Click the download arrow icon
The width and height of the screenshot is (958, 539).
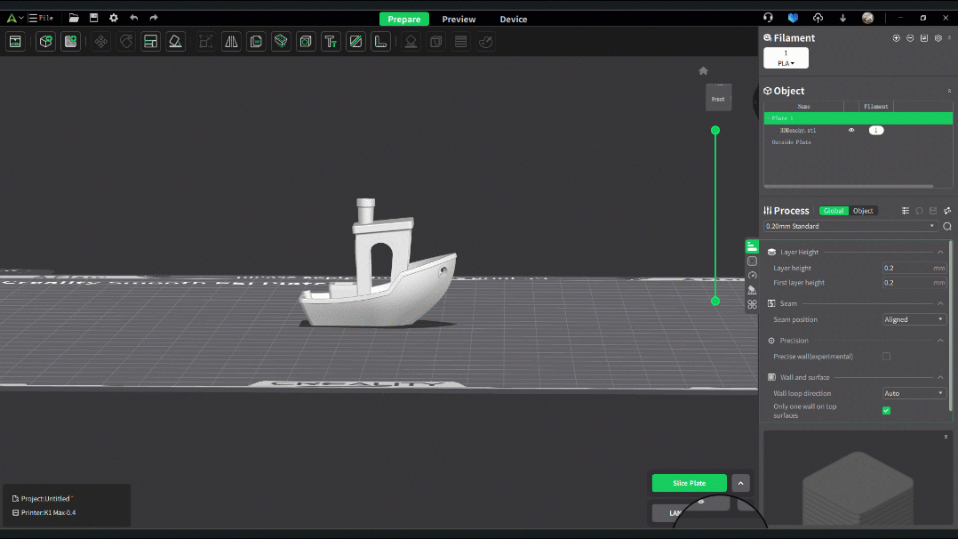pyautogui.click(x=843, y=18)
